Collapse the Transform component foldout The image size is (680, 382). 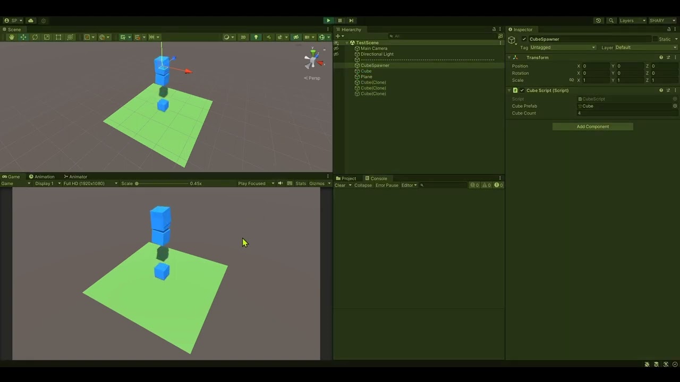click(509, 57)
